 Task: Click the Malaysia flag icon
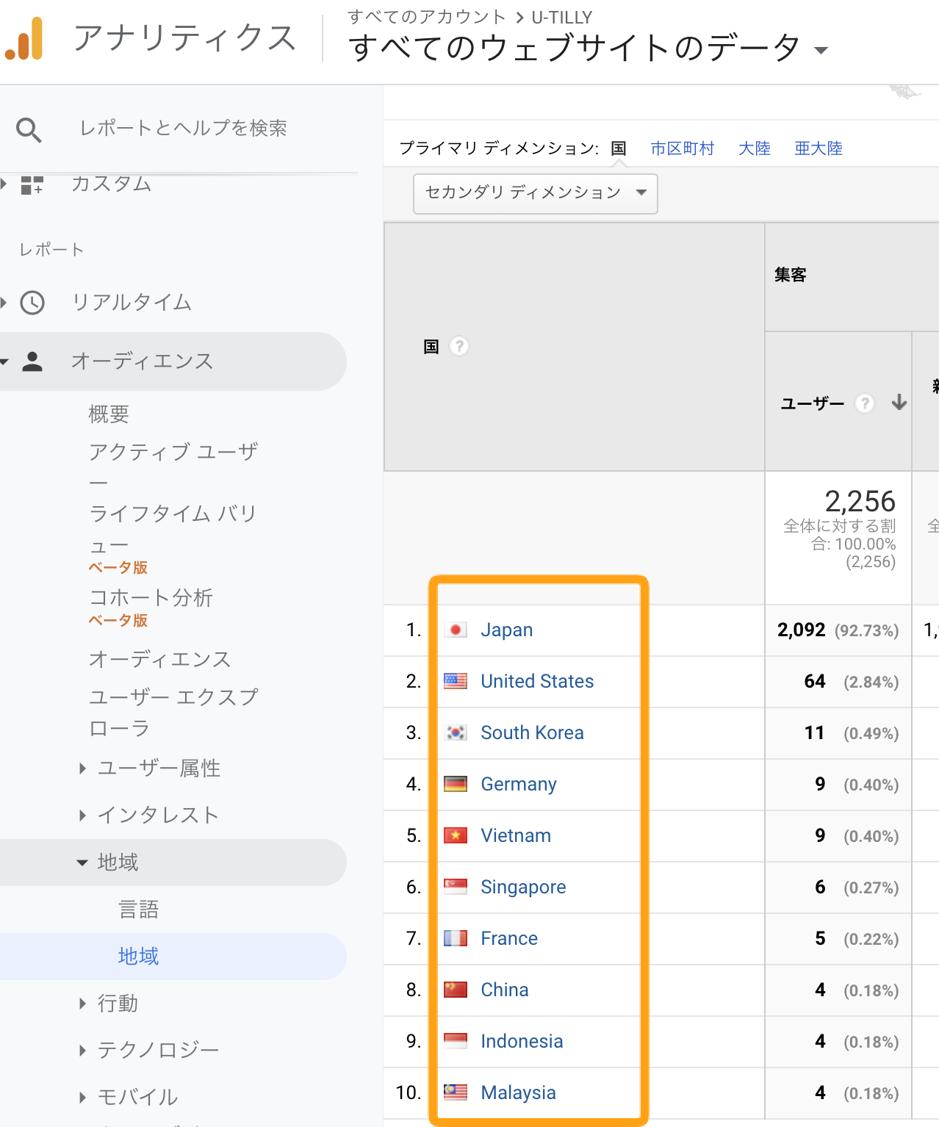pyautogui.click(x=456, y=1092)
